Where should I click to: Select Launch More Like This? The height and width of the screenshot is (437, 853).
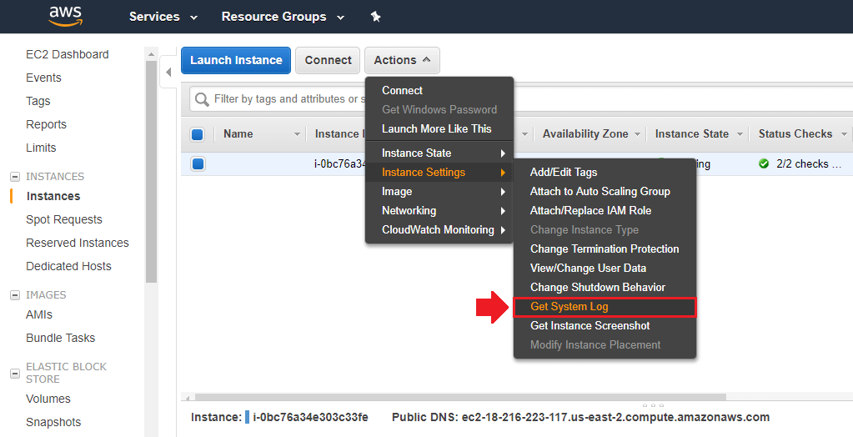pyautogui.click(x=439, y=129)
